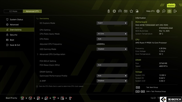The height and width of the screenshot is (102, 182).
Task: Open the Boot sidebar section
Action: [17, 40]
